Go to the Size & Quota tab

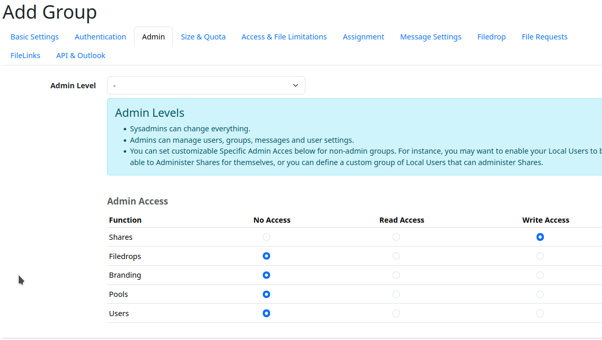click(x=203, y=37)
